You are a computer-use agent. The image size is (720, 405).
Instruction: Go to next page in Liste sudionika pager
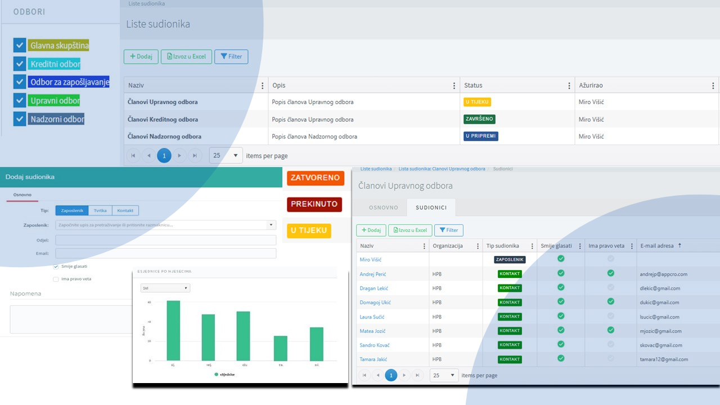tap(179, 155)
